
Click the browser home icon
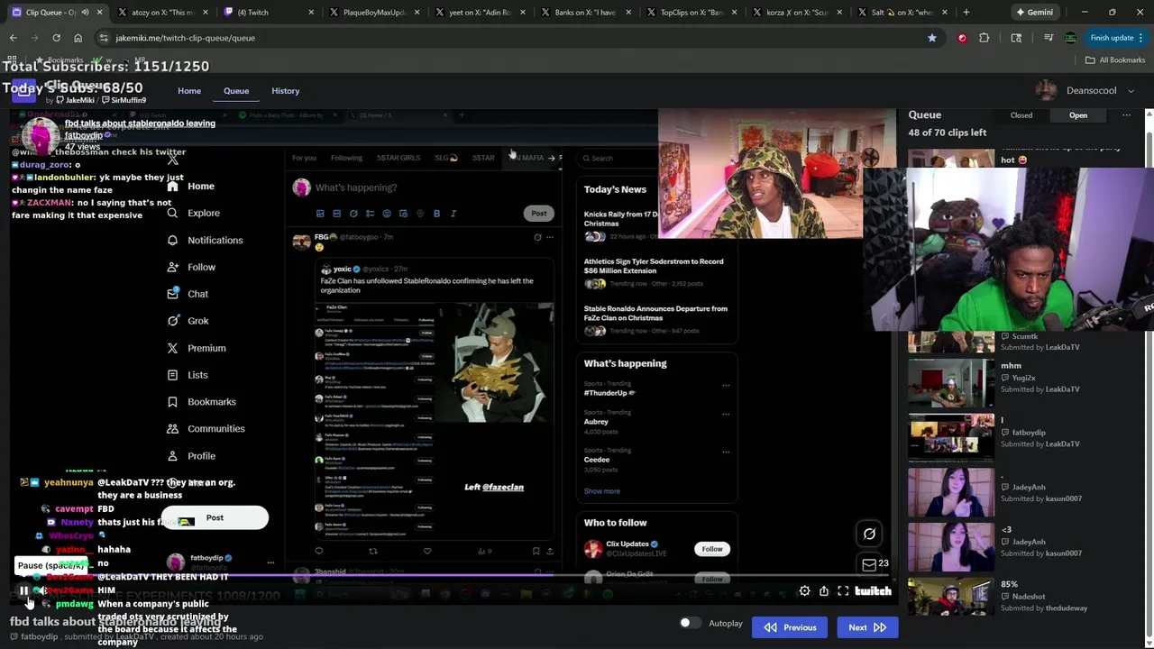click(x=78, y=38)
